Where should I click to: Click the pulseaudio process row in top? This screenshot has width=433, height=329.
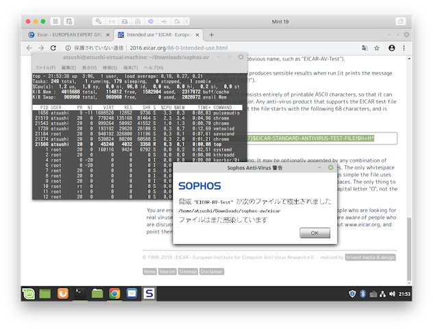coord(137,113)
